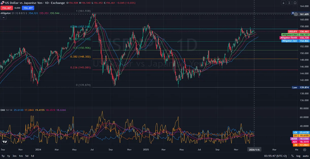Viewport: 310px width, 159px height.
Task: Switch to the 1d time range
Action: click(x=32, y=156)
